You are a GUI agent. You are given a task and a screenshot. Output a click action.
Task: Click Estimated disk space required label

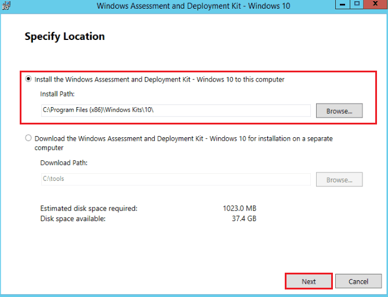tap(89, 208)
